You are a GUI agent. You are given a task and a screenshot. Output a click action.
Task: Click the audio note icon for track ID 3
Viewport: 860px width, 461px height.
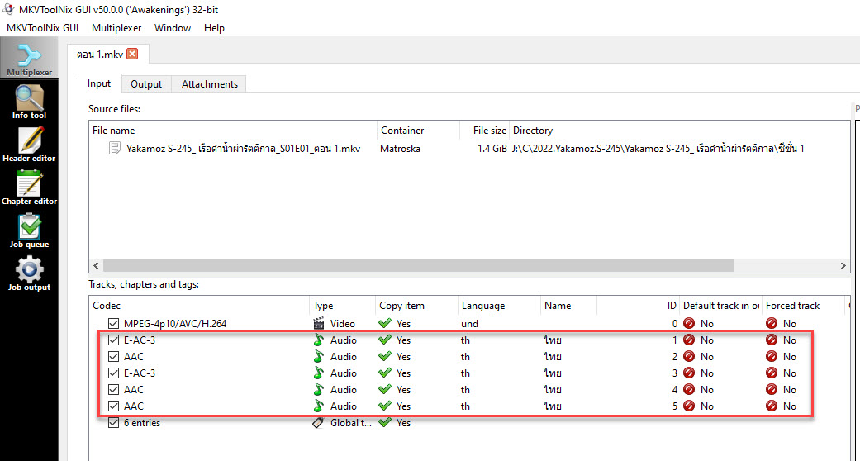click(x=319, y=373)
